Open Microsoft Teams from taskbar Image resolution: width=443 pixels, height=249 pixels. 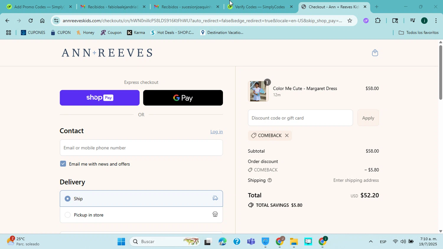coord(251,242)
